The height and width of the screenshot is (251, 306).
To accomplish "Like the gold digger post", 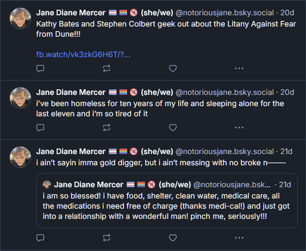I will click(x=173, y=237).
